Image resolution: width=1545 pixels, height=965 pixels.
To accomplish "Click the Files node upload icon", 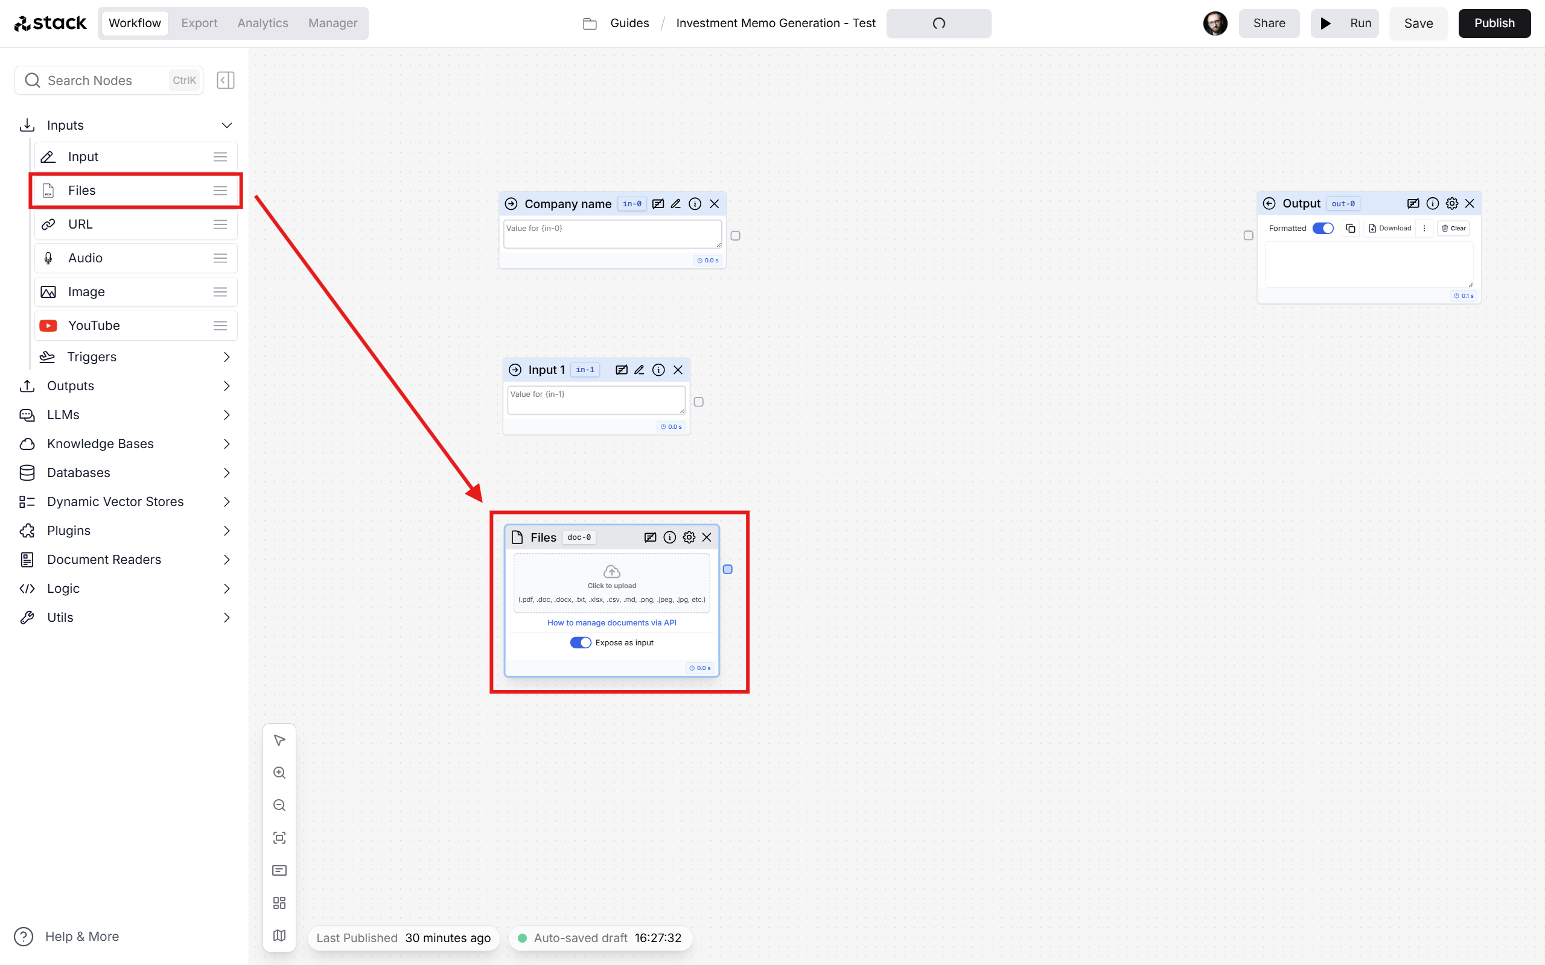I will [612, 571].
